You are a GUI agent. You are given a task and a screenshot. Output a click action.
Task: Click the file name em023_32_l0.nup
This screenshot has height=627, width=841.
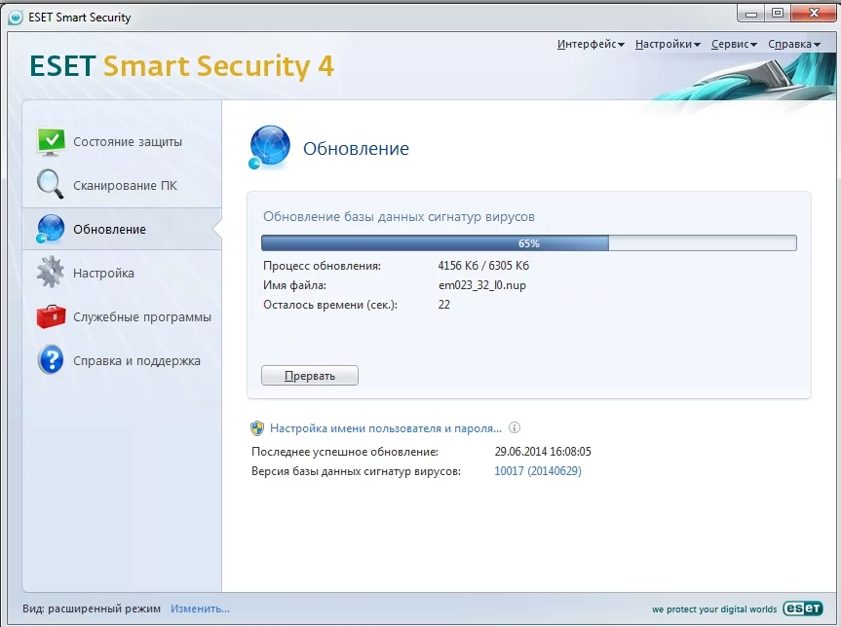482,285
